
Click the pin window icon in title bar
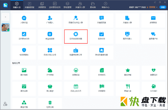pyautogui.click(x=155, y=2)
